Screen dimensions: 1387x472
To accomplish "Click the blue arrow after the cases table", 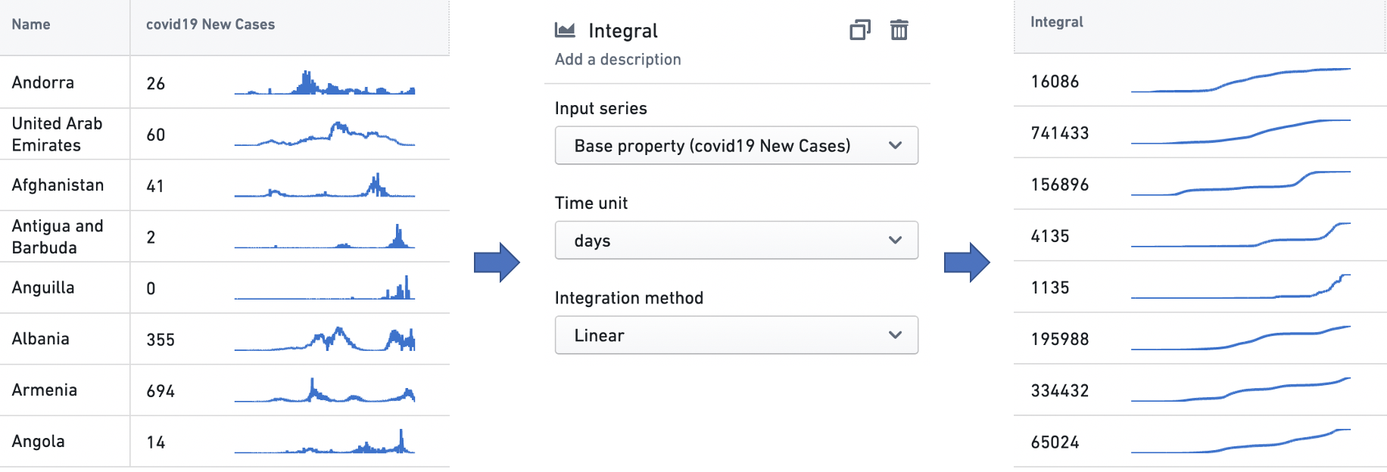I will pos(497,262).
